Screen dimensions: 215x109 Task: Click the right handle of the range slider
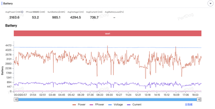click(x=199, y=99)
